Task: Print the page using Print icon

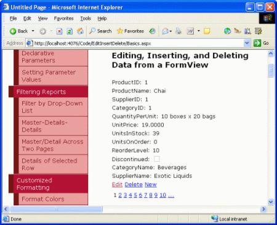Action: 179,31
